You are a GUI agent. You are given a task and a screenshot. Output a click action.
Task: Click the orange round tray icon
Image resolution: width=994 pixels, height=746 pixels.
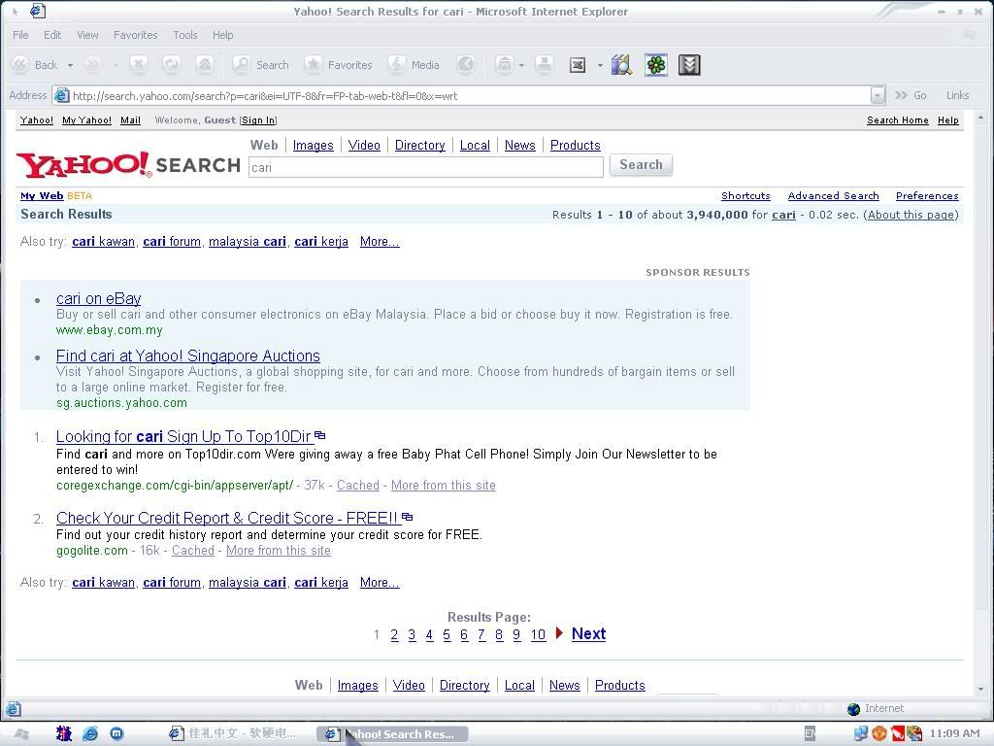878,734
